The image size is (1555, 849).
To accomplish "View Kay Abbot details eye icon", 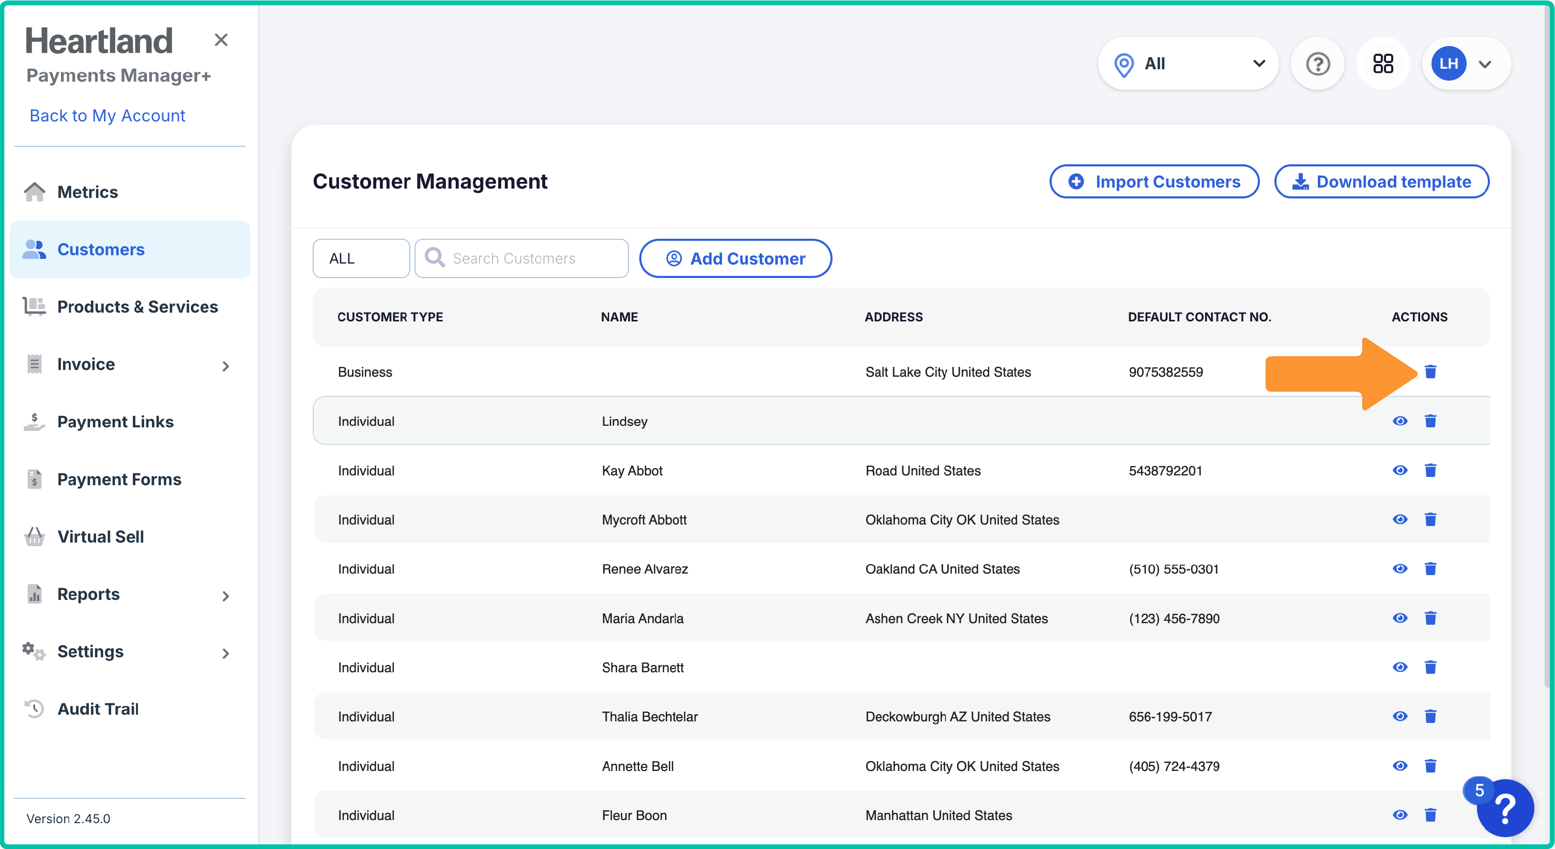I will (x=1400, y=470).
